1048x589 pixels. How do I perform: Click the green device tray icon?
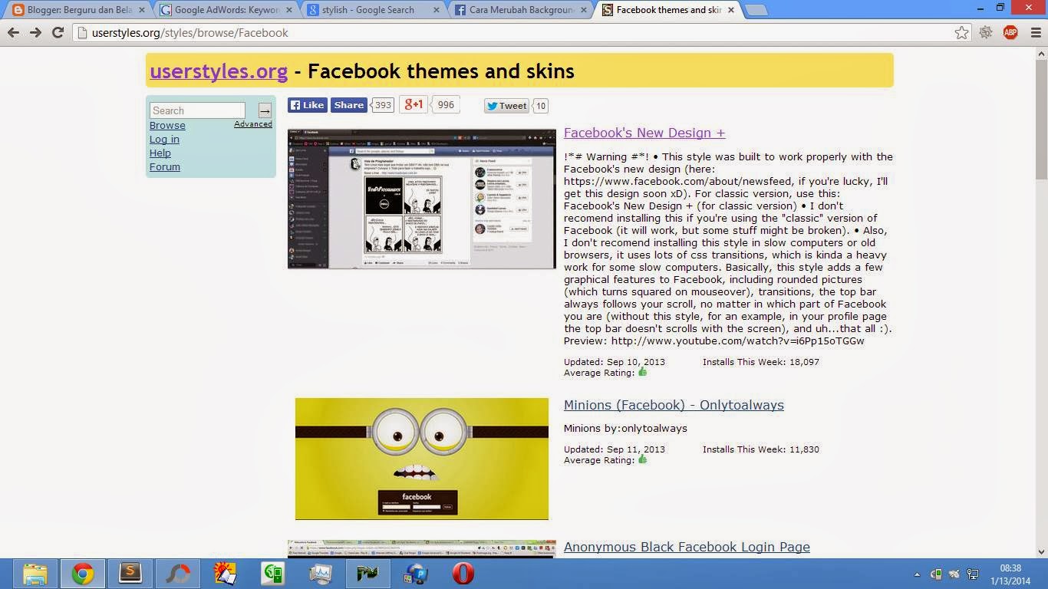point(936,574)
